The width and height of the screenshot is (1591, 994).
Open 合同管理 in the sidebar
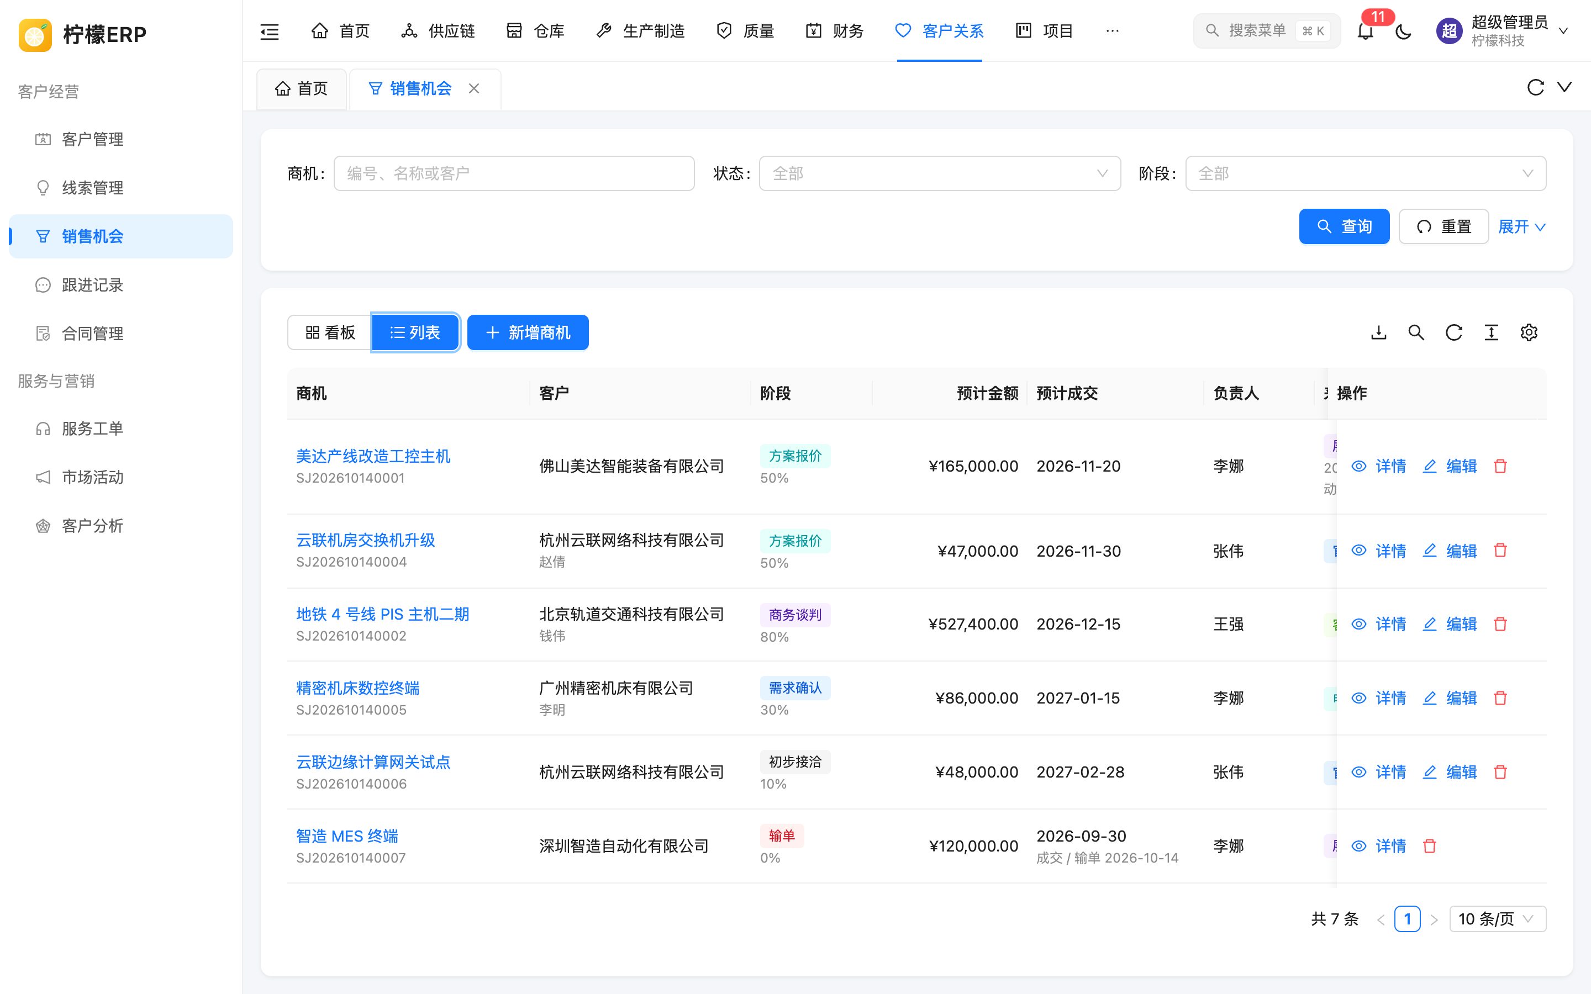pyautogui.click(x=121, y=334)
